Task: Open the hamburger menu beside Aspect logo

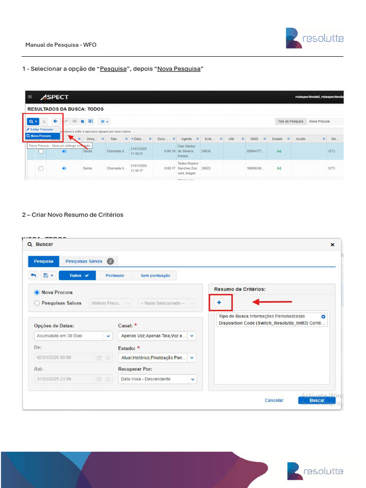Action: click(x=30, y=97)
